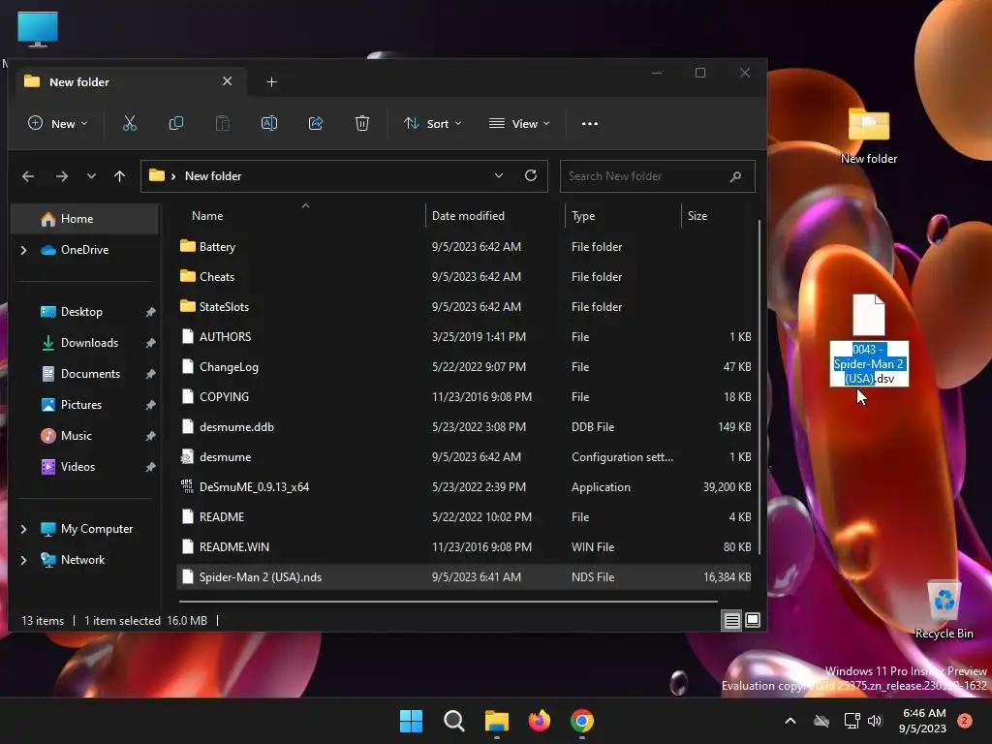Screen dimensions: 992x744
Task: Click the desktop file rename text box
Action: 869,364
